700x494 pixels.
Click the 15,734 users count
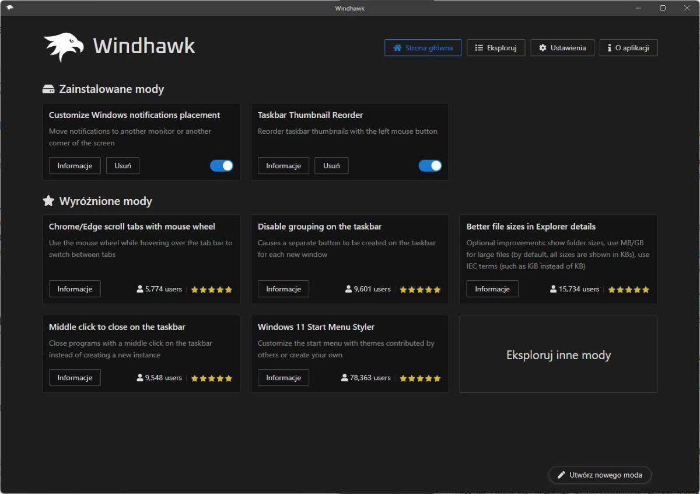point(579,289)
